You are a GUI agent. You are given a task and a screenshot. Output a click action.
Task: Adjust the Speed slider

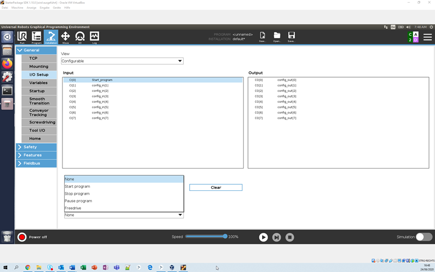(x=225, y=237)
